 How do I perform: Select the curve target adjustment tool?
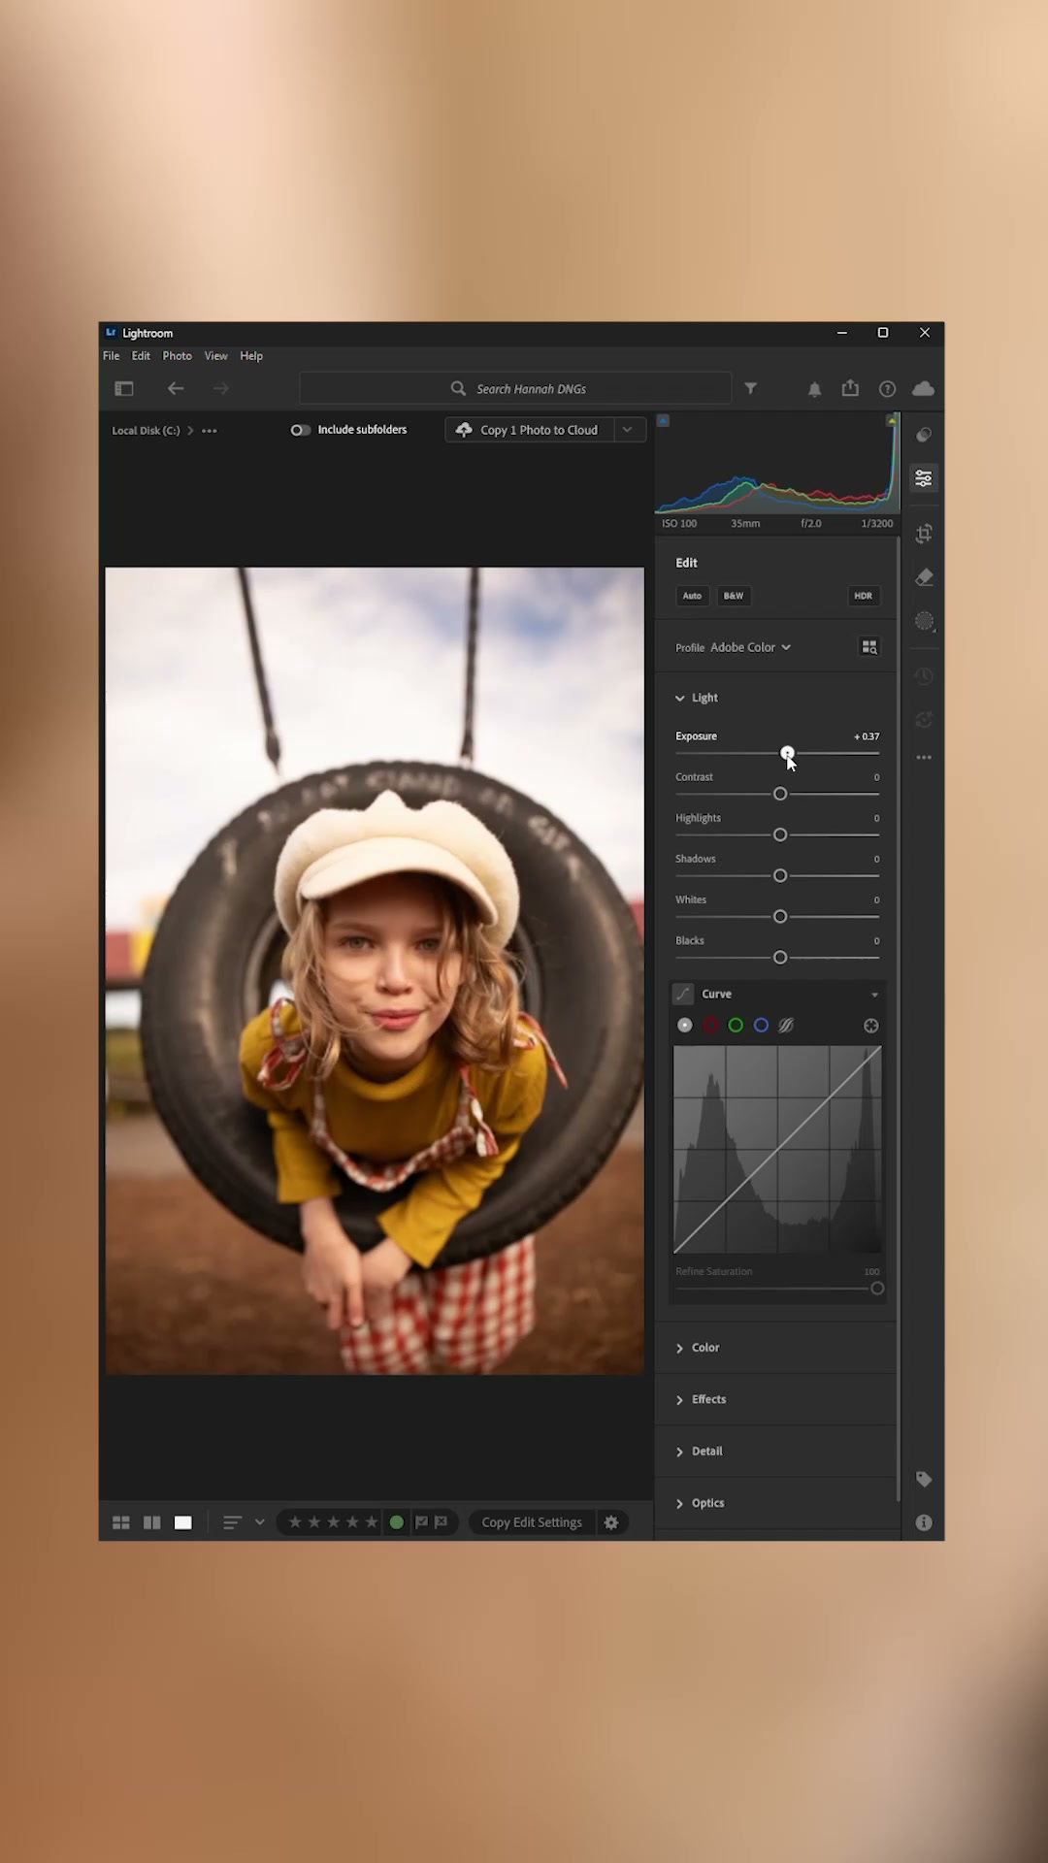(871, 1026)
